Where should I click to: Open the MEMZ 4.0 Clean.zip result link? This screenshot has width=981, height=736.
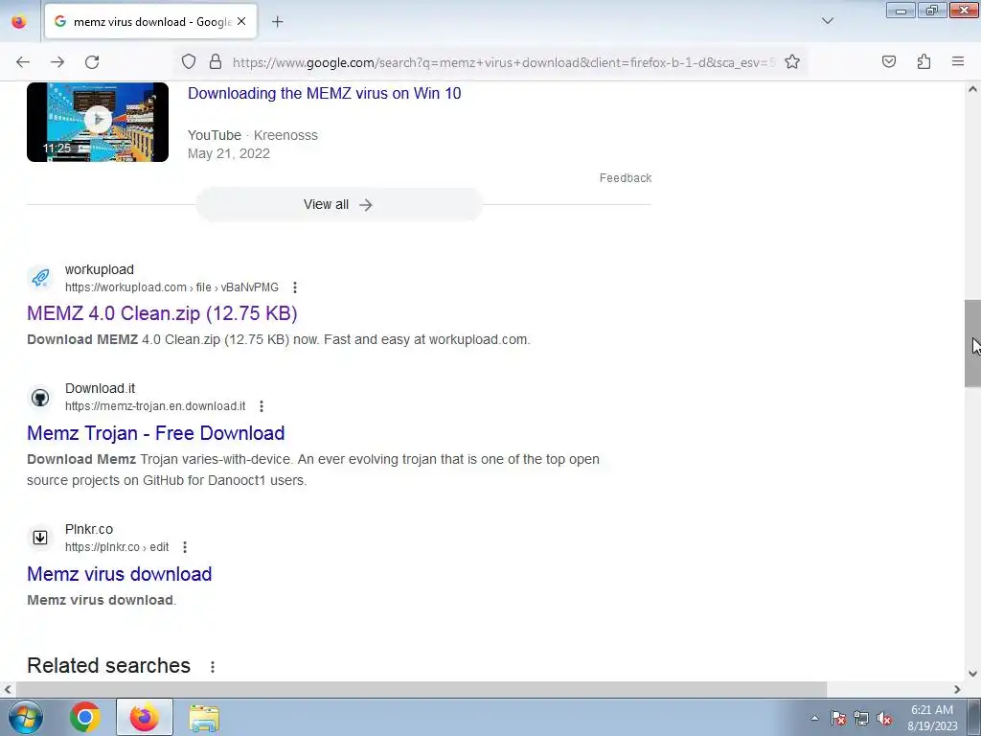tap(162, 313)
